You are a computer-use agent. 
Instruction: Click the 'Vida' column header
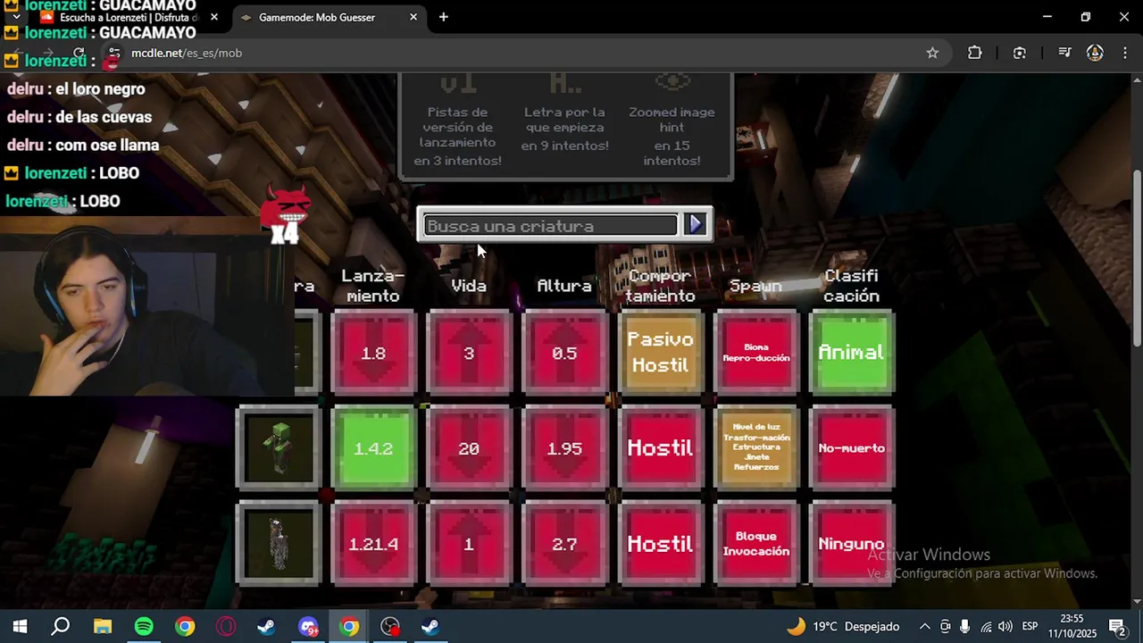[469, 286]
